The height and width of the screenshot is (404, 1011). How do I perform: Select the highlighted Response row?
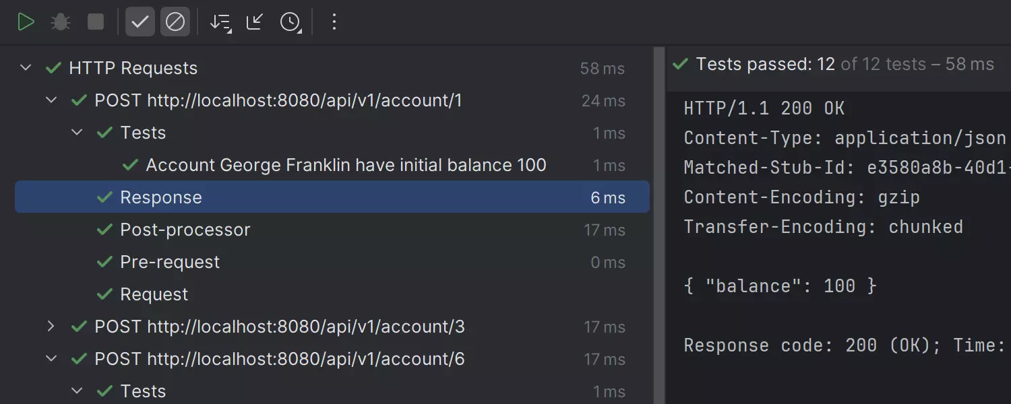click(x=161, y=197)
